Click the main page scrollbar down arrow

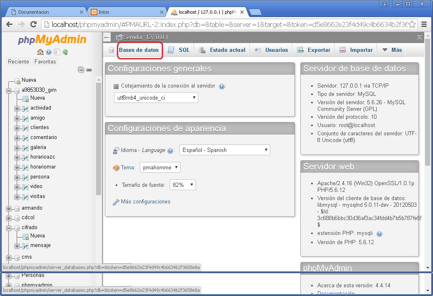coord(428,268)
